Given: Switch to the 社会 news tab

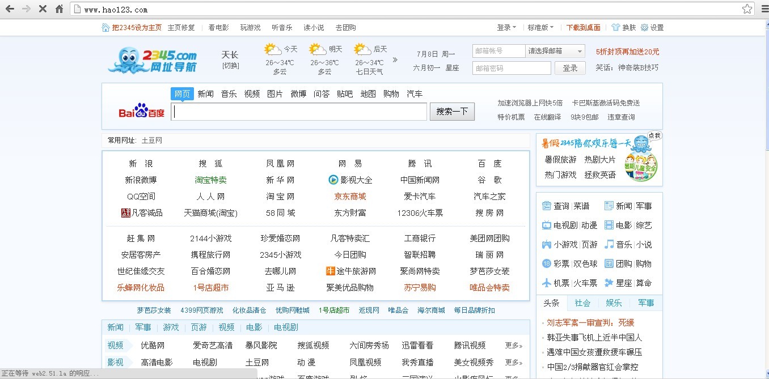Looking at the screenshot, I should [x=582, y=303].
